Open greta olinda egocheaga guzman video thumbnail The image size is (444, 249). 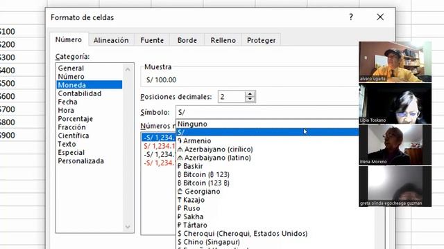pos(395,186)
